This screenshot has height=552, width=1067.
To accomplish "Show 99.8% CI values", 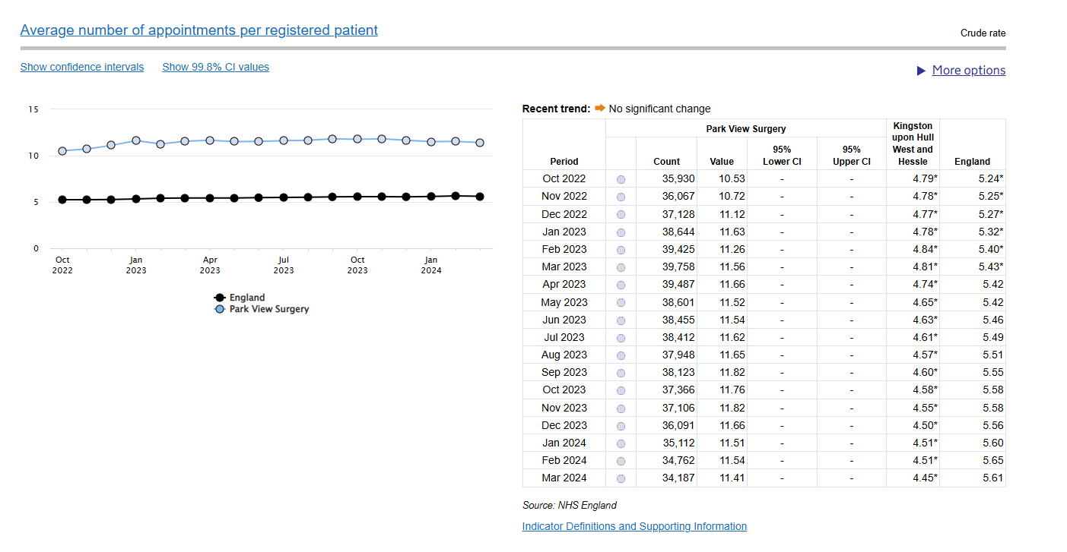I will point(215,67).
